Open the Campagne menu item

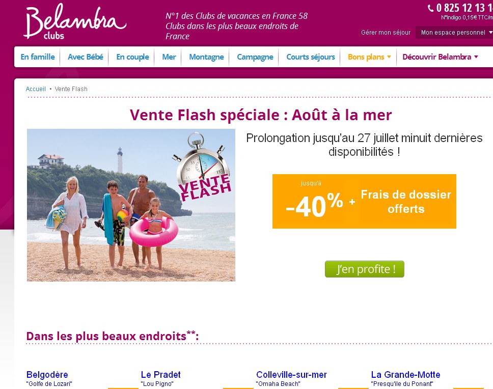coord(255,57)
